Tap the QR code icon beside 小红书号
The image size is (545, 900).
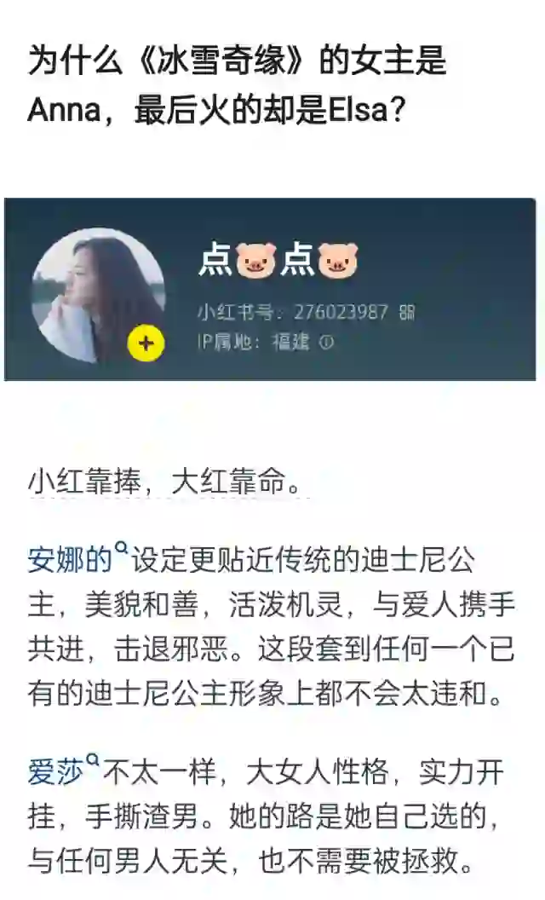[x=407, y=312]
